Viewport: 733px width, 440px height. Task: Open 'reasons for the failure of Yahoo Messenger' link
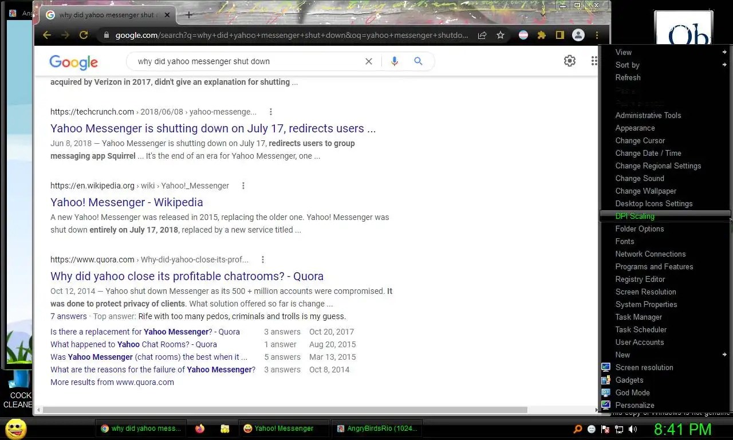153,370
